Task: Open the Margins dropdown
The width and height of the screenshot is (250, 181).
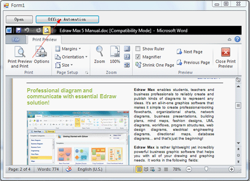Action: point(68,49)
